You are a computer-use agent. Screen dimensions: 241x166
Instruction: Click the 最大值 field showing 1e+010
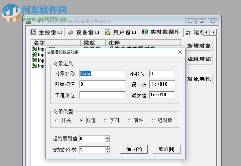tap(162, 95)
